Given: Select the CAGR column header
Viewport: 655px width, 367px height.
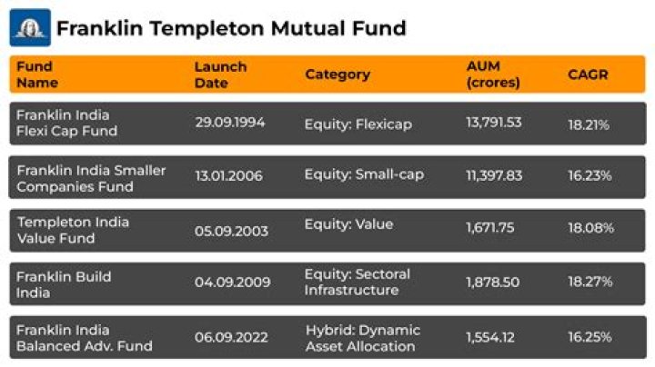Looking at the screenshot, I should click(x=587, y=74).
